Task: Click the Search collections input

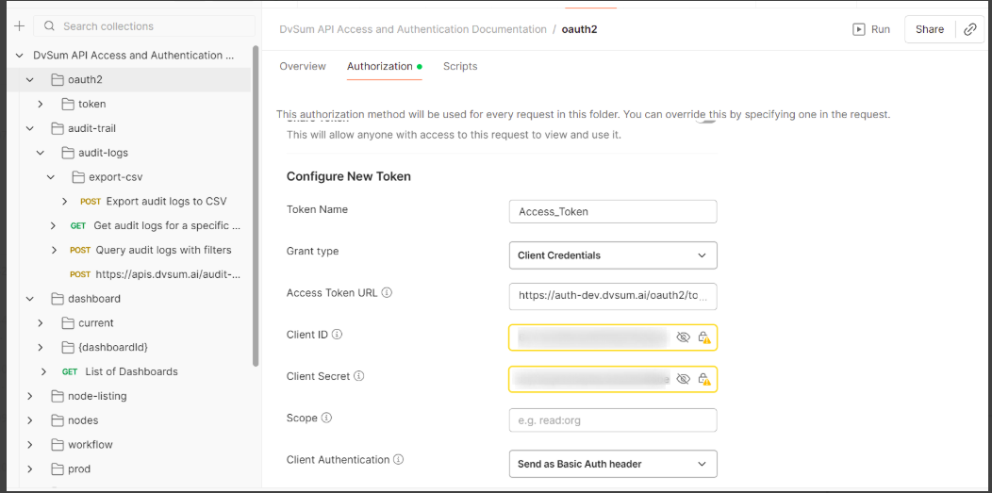Action: tap(144, 26)
